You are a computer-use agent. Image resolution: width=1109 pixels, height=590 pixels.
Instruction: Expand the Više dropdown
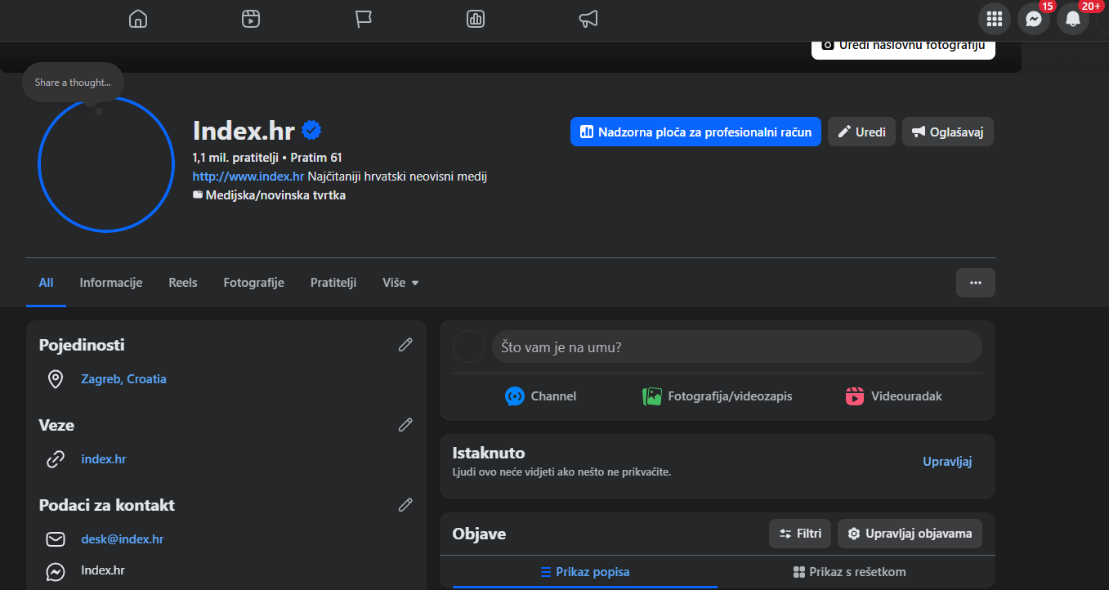click(400, 283)
